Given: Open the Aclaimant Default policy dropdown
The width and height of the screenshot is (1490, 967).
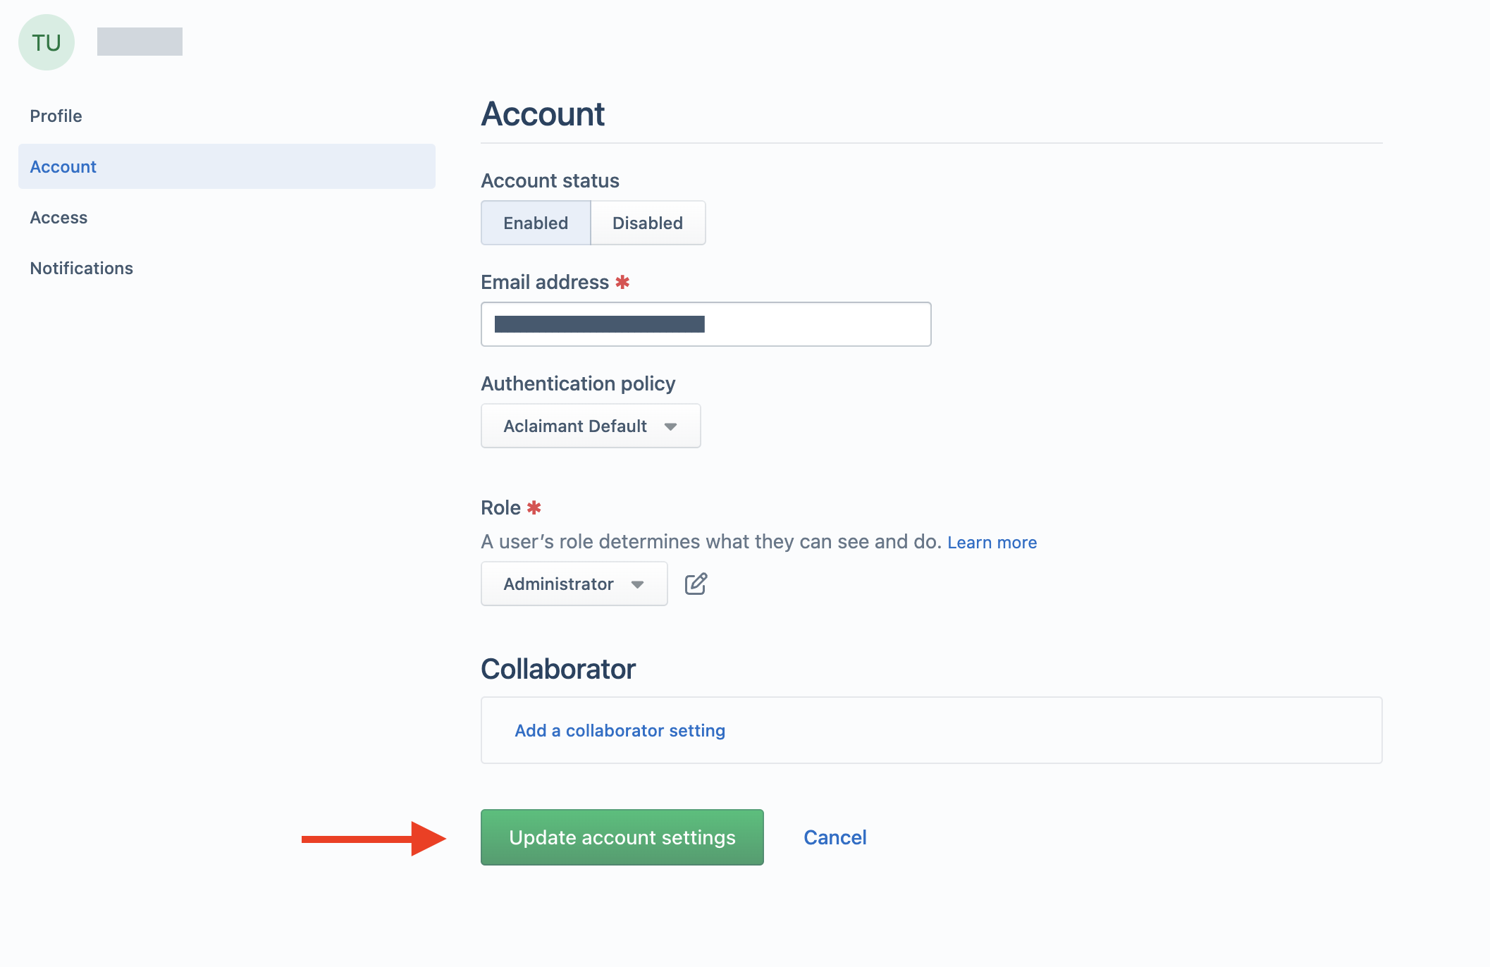Looking at the screenshot, I should click(591, 426).
